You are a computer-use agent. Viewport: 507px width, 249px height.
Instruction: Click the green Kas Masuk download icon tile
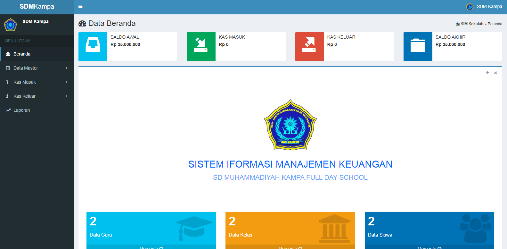201,47
